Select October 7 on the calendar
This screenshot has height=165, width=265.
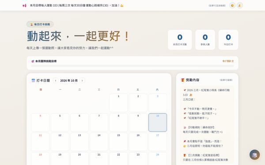tap(99, 122)
